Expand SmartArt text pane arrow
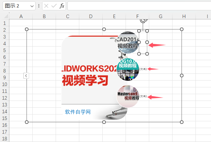Viewport: 211px width, 142px height. [26, 76]
